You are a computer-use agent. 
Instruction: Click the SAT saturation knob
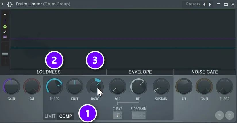point(32,87)
